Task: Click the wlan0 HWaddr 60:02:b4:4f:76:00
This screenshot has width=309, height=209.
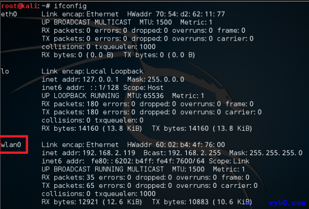Action: click(x=176, y=145)
